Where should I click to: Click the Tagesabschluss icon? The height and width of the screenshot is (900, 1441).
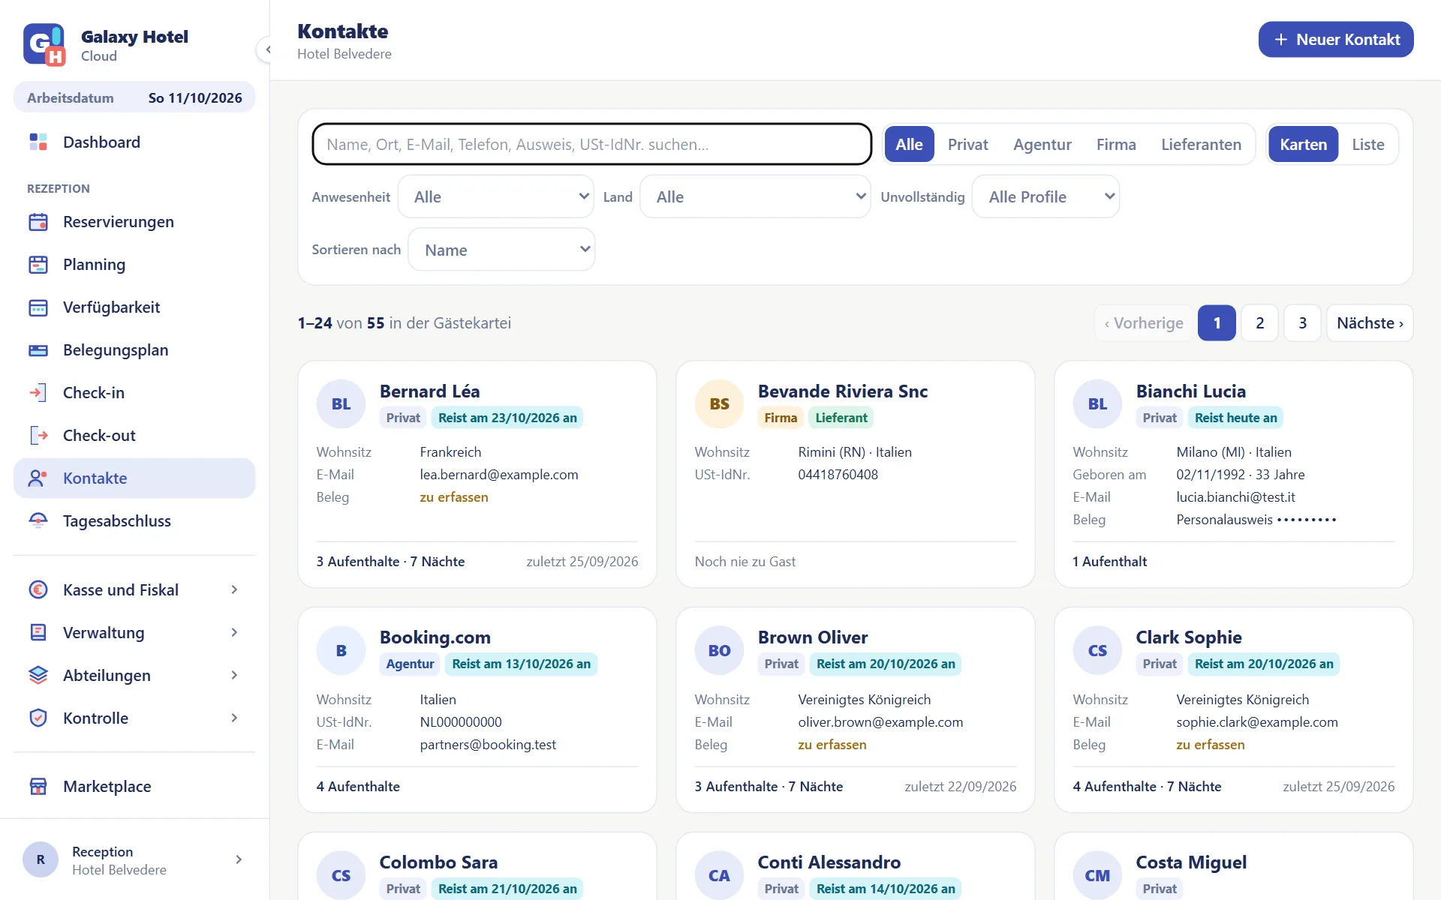38,521
